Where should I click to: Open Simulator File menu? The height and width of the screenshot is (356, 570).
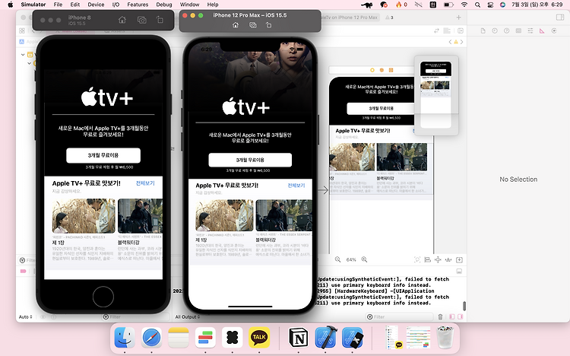(58, 5)
